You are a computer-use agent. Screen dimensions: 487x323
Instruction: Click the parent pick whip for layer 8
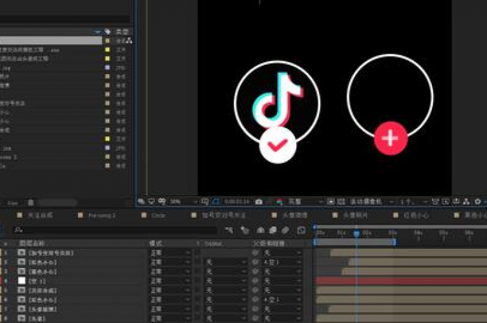(256, 319)
